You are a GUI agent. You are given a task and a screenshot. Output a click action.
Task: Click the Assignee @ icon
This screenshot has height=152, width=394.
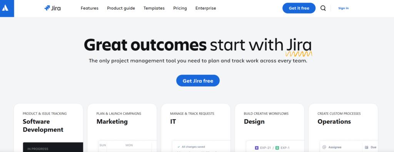(x=324, y=147)
